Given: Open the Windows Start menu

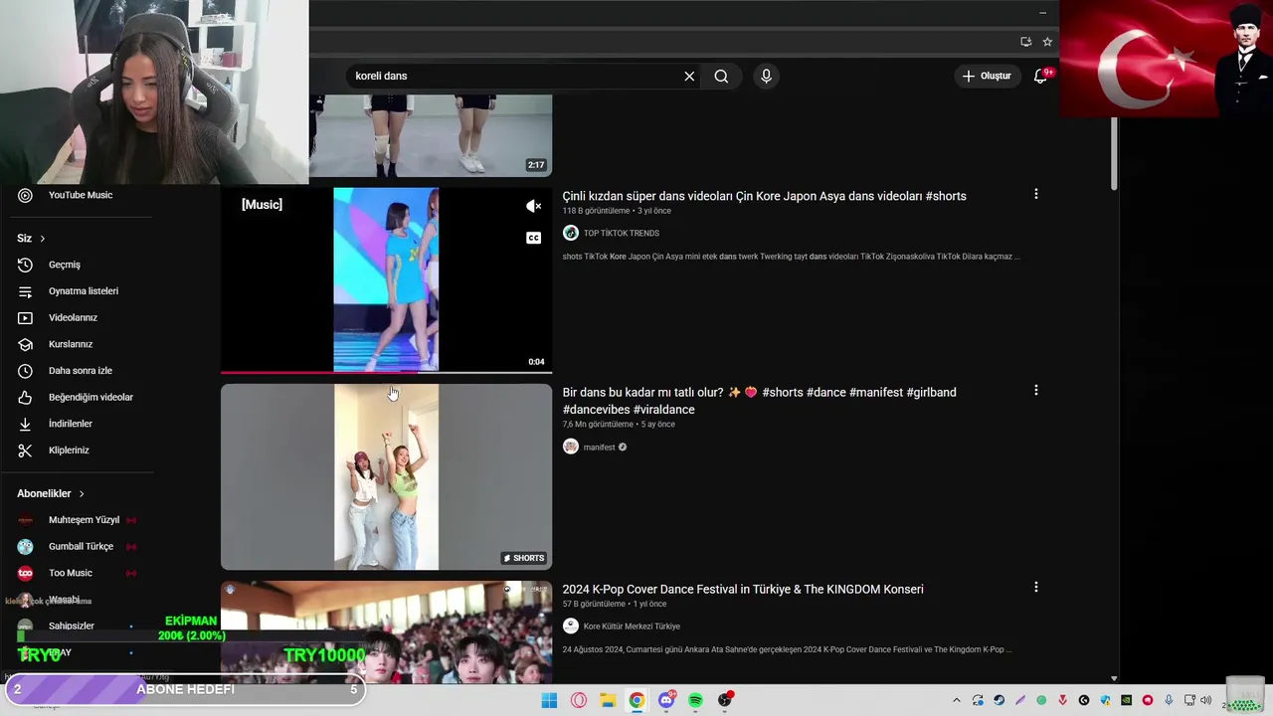Looking at the screenshot, I should [549, 700].
